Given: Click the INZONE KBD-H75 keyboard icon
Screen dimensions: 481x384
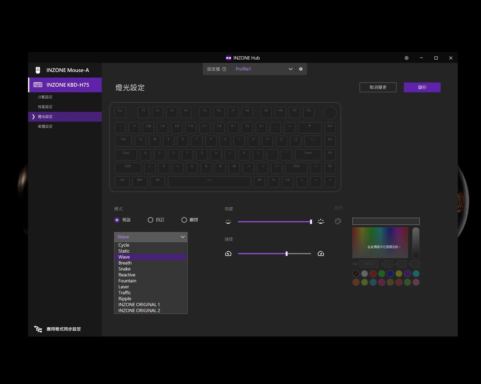Looking at the screenshot, I should pos(38,85).
